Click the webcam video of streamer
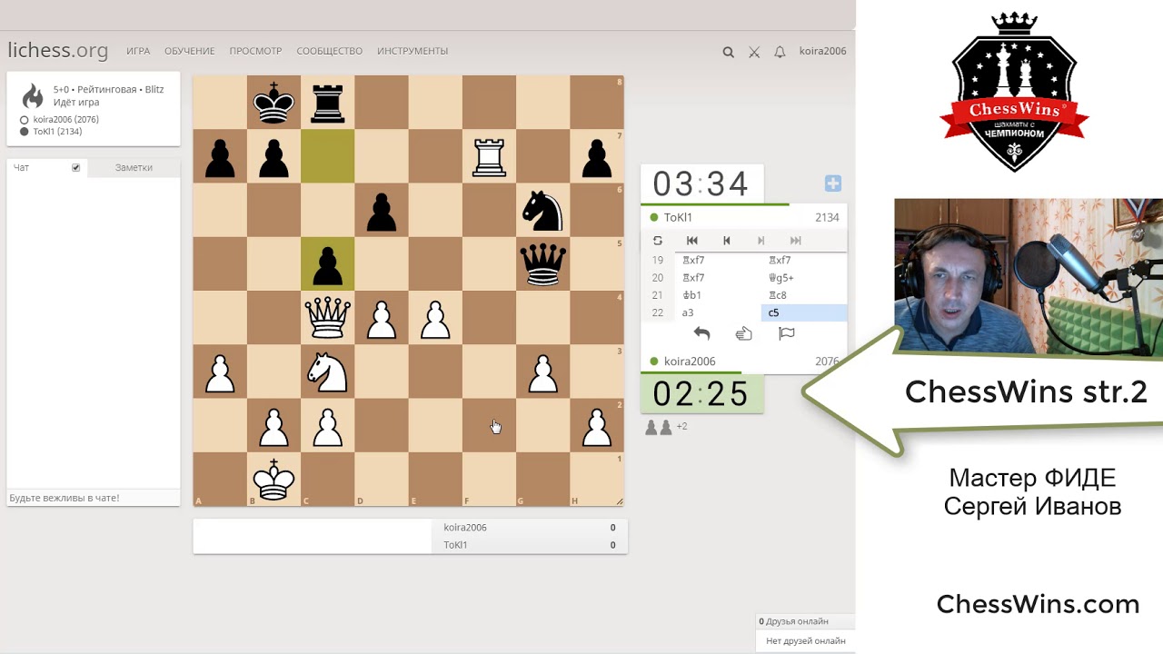Screen dimensions: 1163x654 [1029, 276]
